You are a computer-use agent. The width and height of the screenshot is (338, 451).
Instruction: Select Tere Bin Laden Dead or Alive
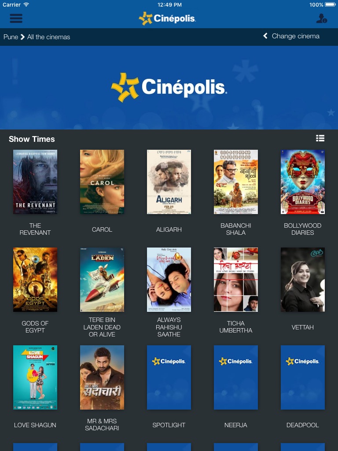pos(102,280)
